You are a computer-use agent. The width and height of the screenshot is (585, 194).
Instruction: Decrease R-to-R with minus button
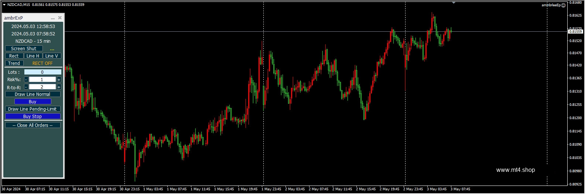[x=26, y=87]
